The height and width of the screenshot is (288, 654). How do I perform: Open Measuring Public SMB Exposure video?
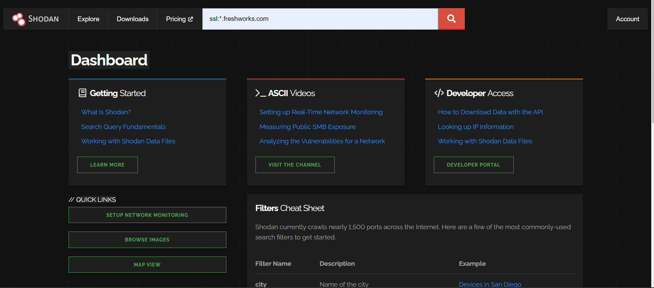point(308,127)
